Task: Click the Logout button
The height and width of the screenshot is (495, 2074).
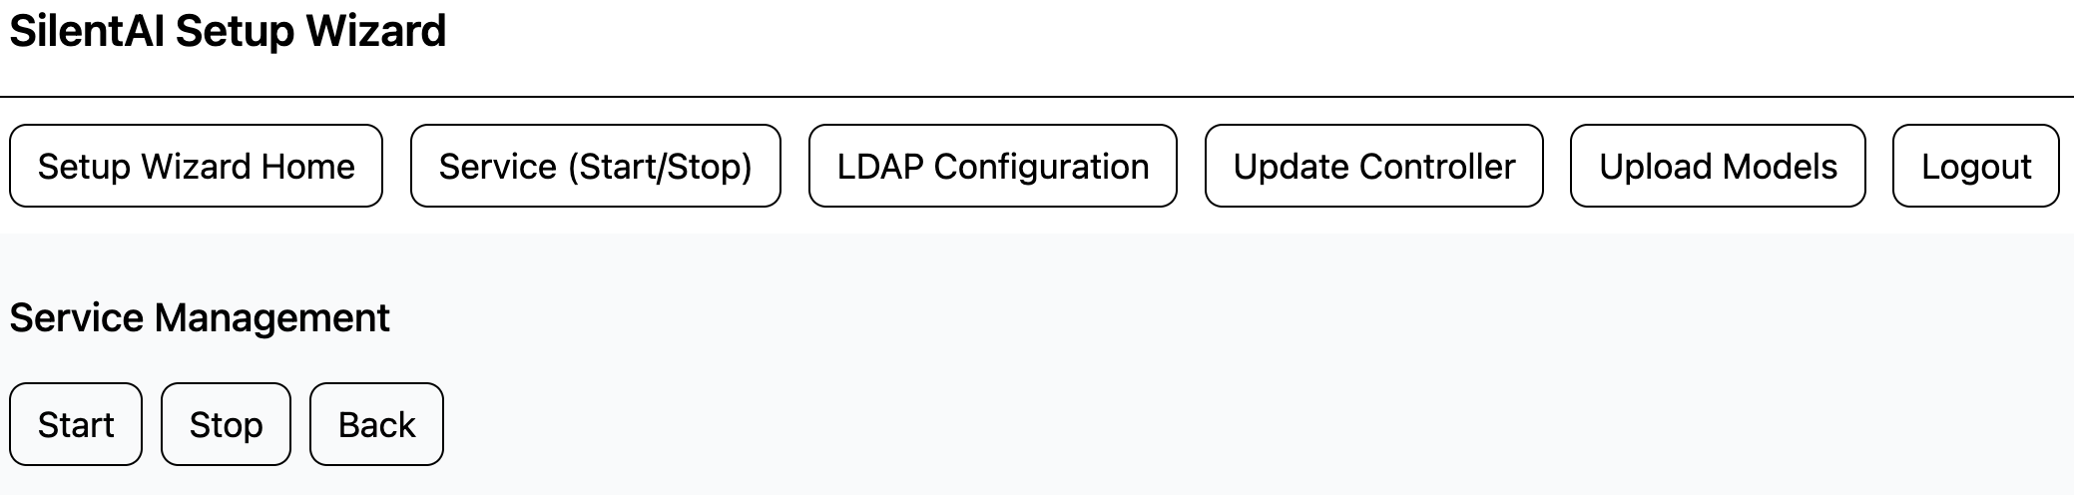Action: click(1975, 166)
